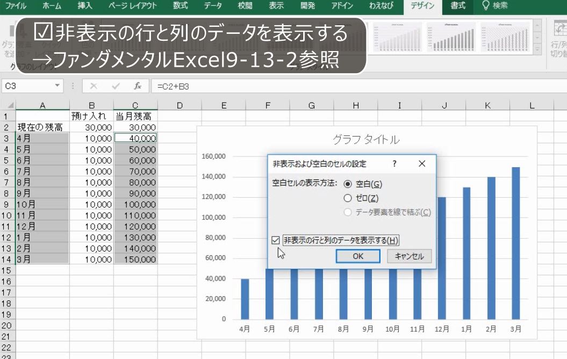
Task: Open the ページレイアウト tab
Action: 133,6
